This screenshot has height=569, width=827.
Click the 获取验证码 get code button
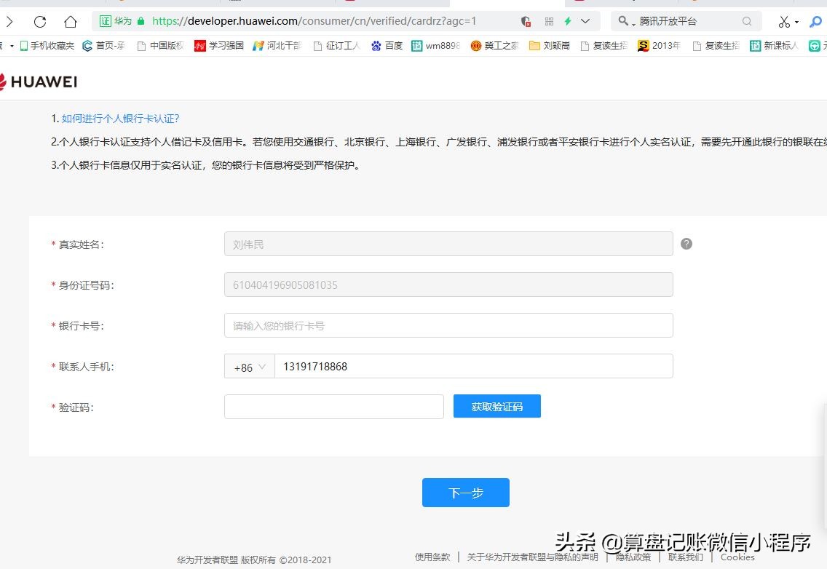click(x=497, y=406)
